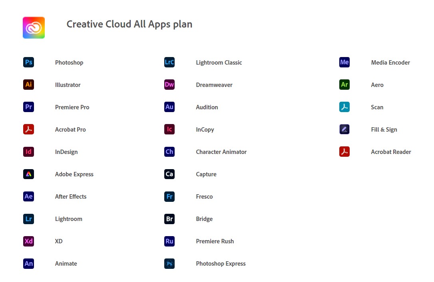Select the Fresco Fr icon
The width and height of the screenshot is (434, 282).
[169, 196]
